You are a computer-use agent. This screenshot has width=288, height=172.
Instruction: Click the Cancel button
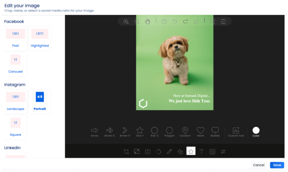[259, 165]
